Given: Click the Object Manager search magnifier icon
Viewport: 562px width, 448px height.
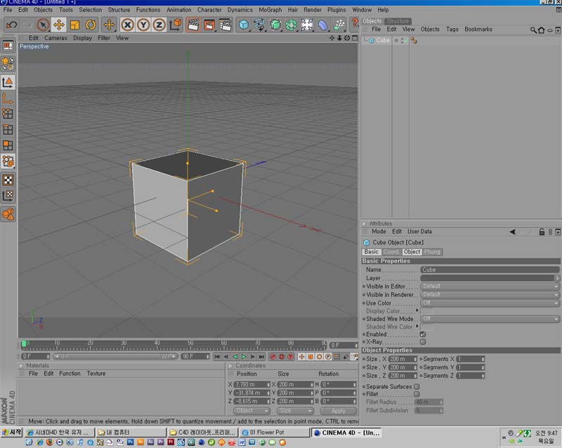Looking at the screenshot, I should coord(533,30).
